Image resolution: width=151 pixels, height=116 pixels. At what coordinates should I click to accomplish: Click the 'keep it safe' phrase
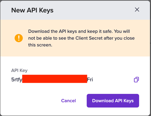100,31
